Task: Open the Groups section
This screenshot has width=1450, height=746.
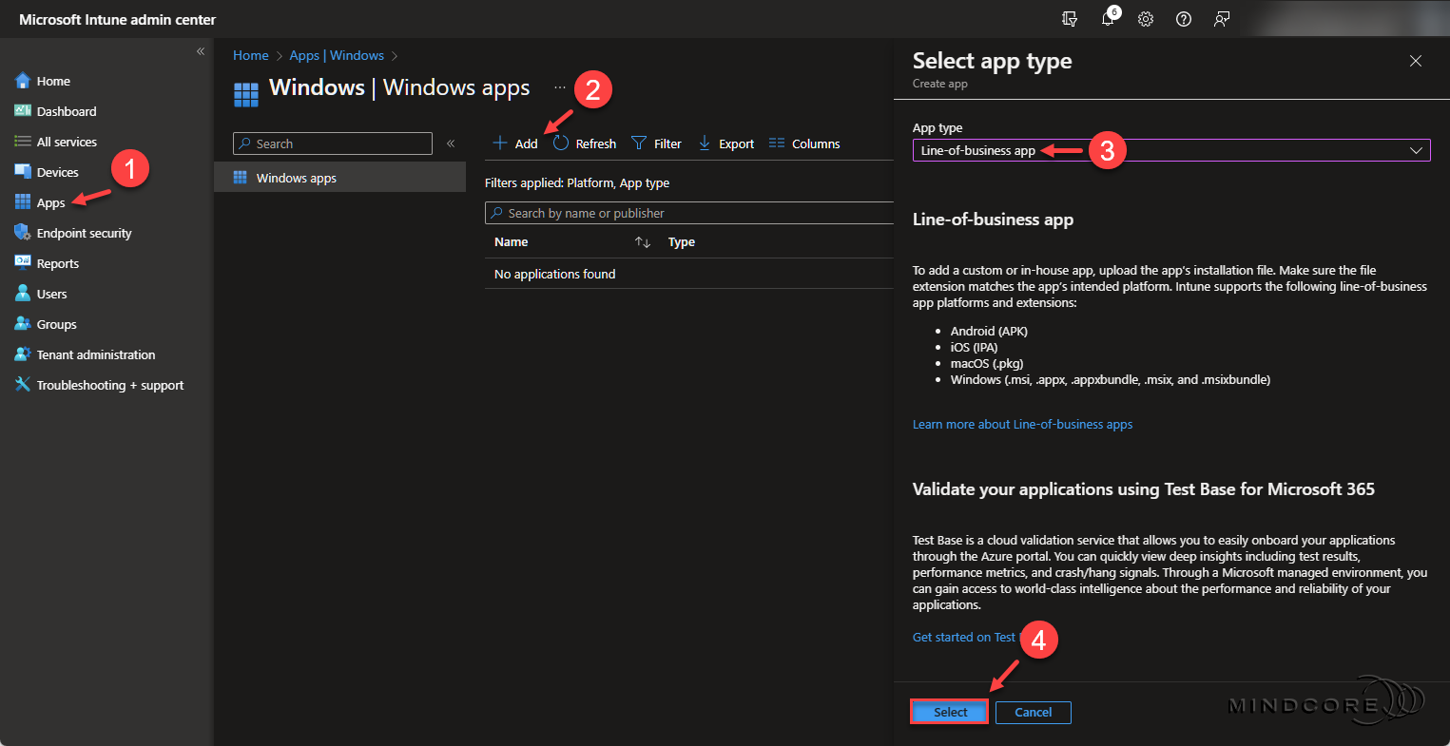Action: point(57,323)
